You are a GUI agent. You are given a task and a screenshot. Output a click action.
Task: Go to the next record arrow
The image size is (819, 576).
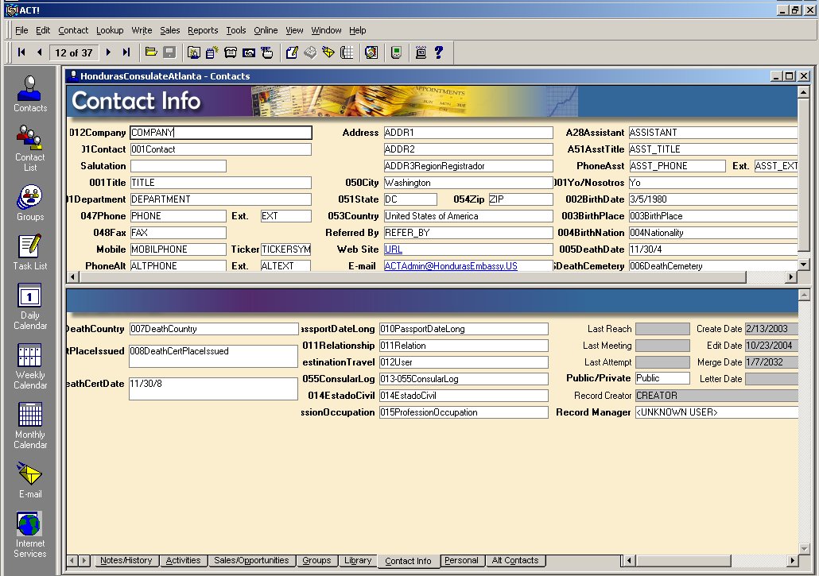109,52
